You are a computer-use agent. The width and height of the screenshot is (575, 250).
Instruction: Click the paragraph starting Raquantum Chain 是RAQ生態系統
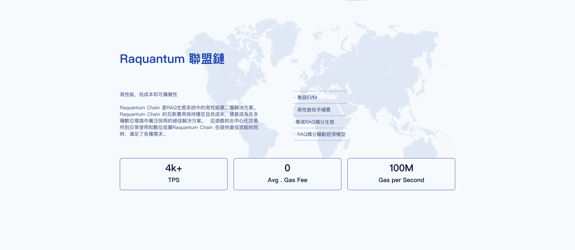(x=189, y=121)
